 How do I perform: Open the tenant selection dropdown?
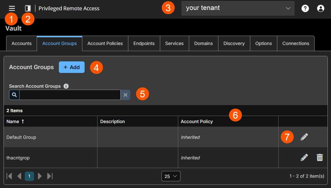pos(238,8)
